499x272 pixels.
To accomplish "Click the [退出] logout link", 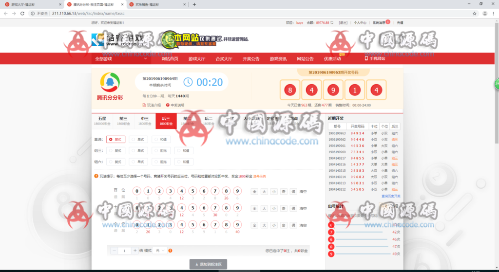I will coord(343,22).
